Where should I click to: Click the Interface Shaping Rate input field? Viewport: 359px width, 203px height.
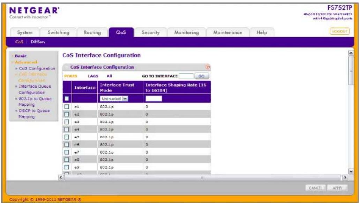point(154,98)
